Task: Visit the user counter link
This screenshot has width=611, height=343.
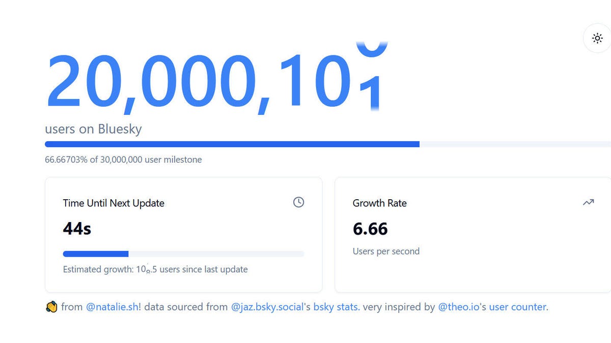Action: tap(517, 307)
